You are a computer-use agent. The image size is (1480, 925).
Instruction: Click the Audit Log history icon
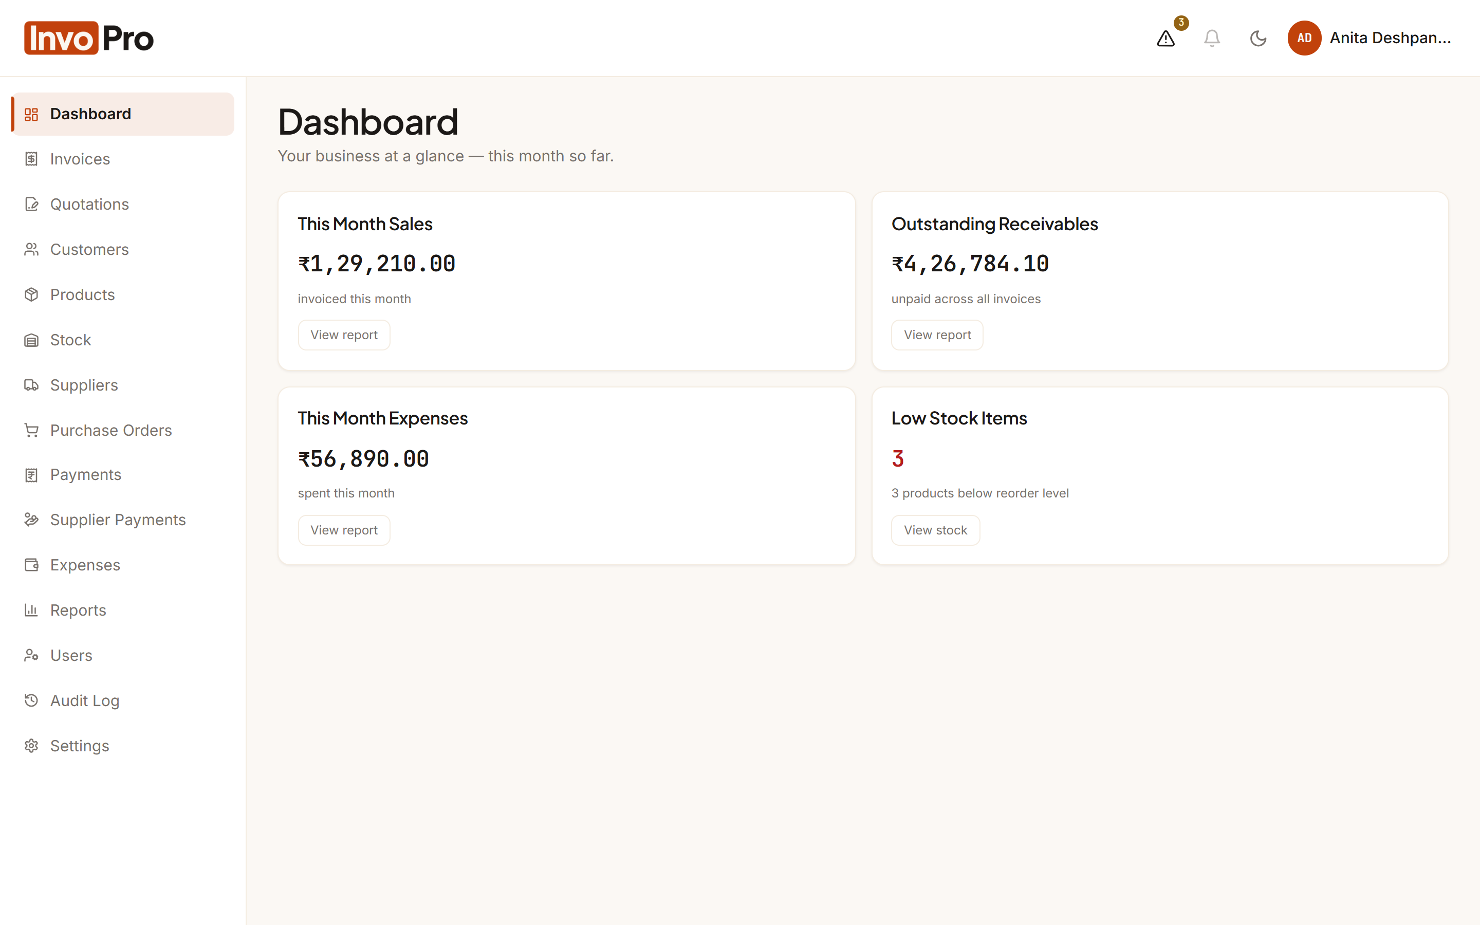(31, 701)
